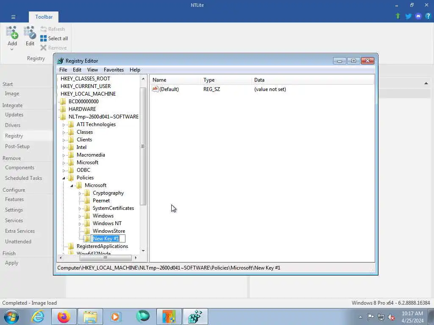Click the NTLite help question icon
Screen dimensions: 434x325
[428, 17]
